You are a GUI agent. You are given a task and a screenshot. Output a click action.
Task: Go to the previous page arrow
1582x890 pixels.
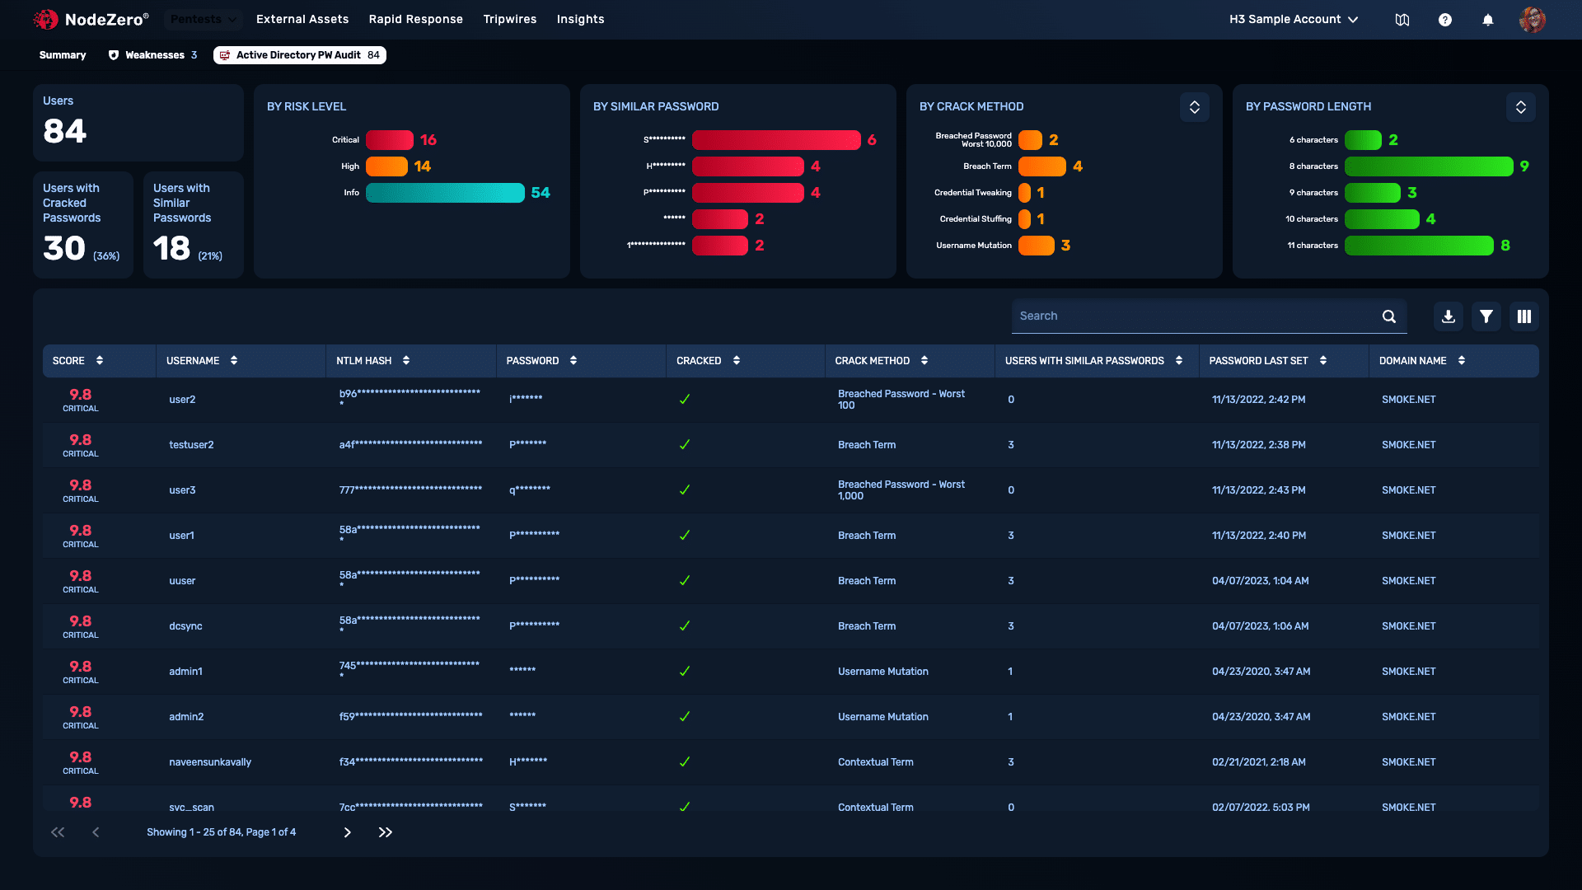(x=96, y=832)
